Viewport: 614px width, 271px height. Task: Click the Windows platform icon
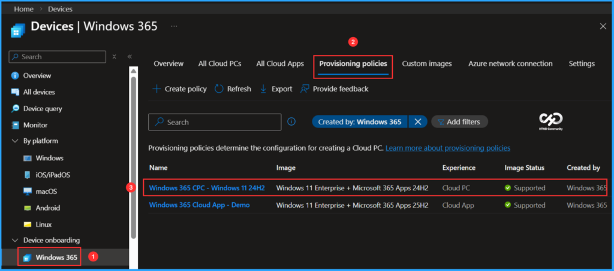(x=28, y=158)
